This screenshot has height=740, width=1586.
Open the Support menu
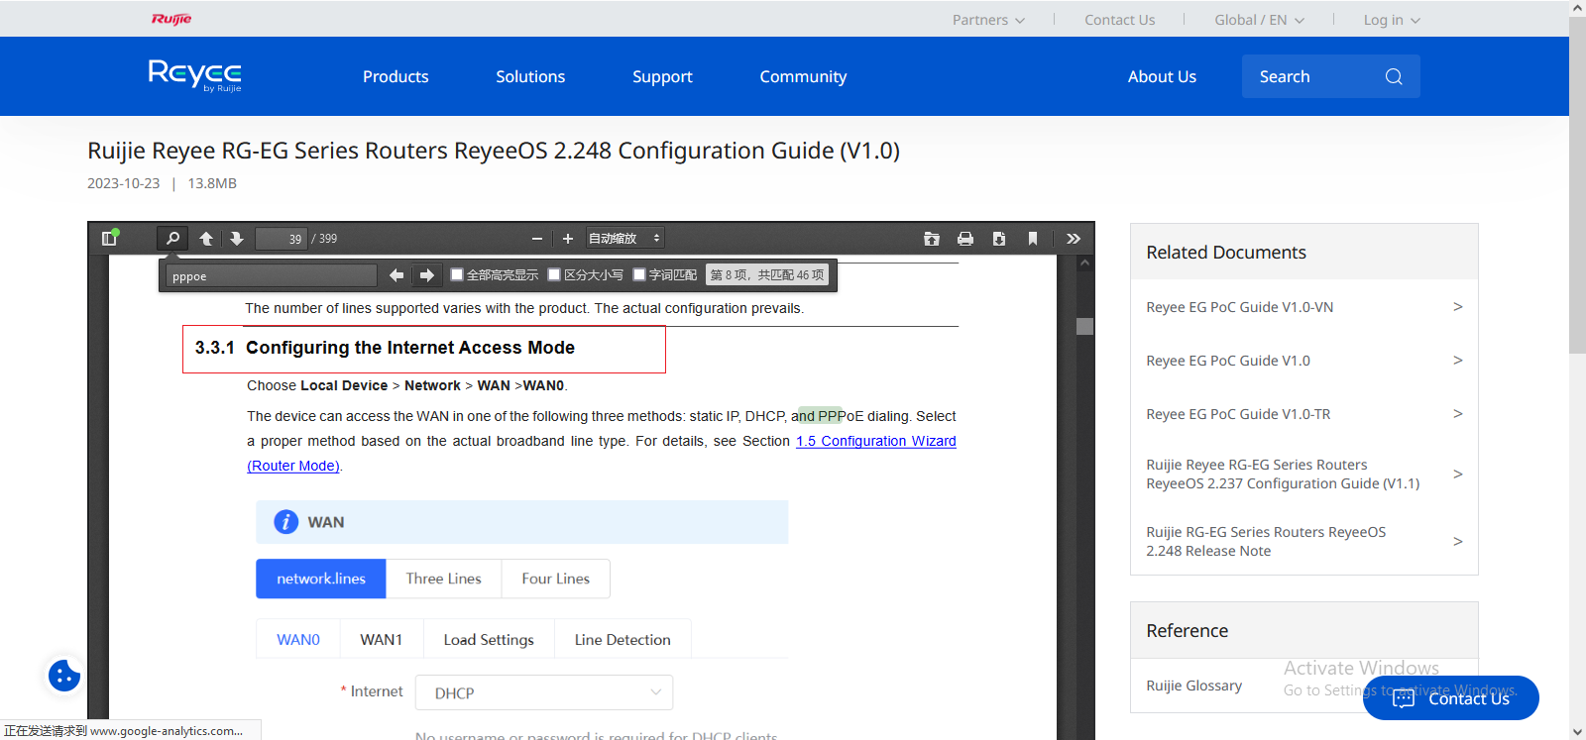point(662,76)
